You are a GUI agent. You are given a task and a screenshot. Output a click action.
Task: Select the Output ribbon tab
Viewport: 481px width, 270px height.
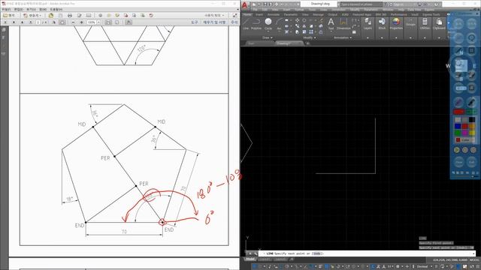[x=332, y=14]
